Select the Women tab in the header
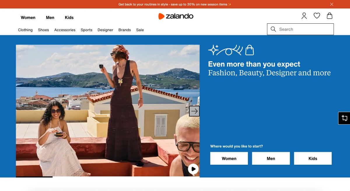 tap(28, 18)
